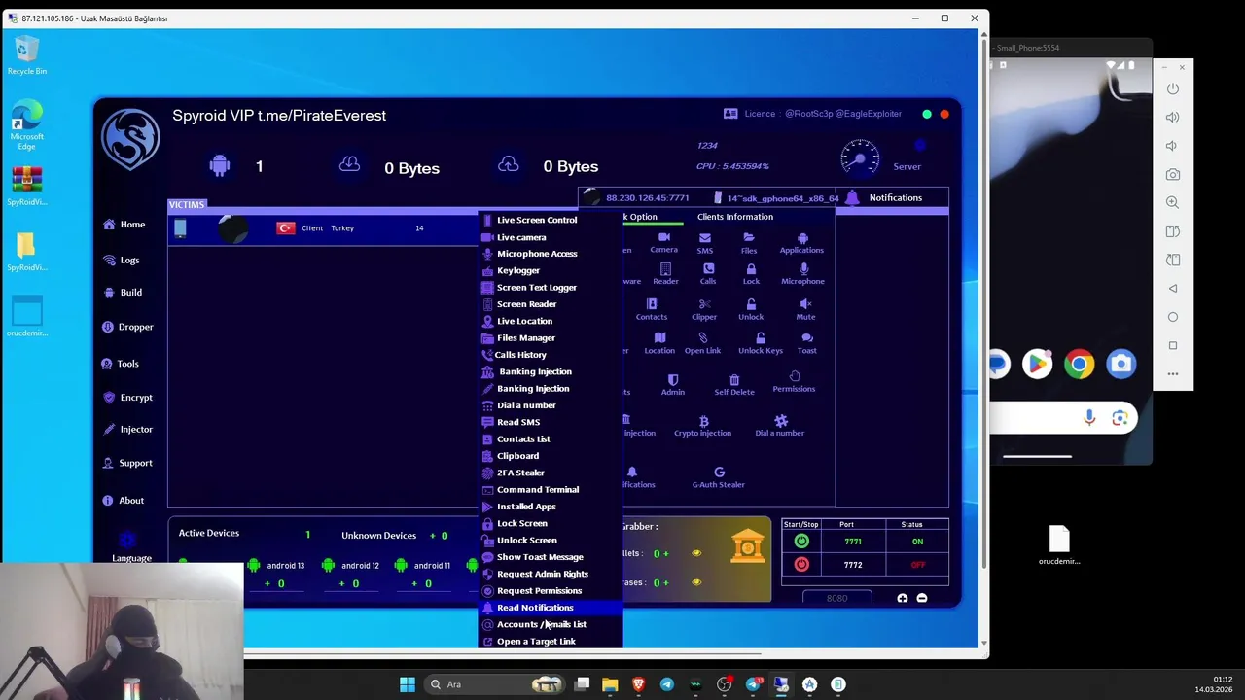Open the Build section in sidebar
The width and height of the screenshot is (1245, 700).
coord(123,293)
